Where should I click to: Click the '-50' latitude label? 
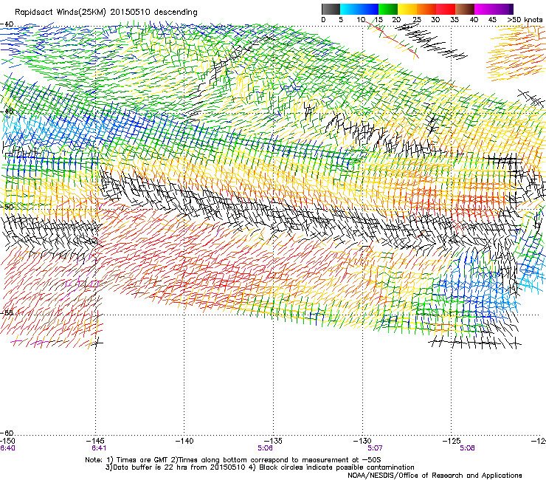(x=7, y=207)
